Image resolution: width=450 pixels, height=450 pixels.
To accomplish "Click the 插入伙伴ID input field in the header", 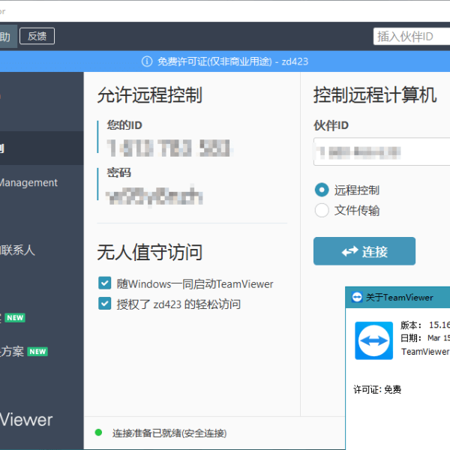I will [412, 37].
